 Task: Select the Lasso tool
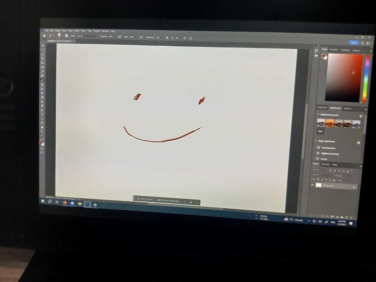[x=43, y=54]
